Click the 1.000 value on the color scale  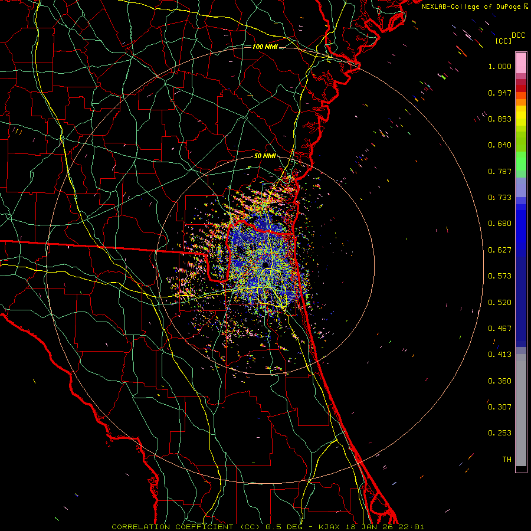[500, 66]
